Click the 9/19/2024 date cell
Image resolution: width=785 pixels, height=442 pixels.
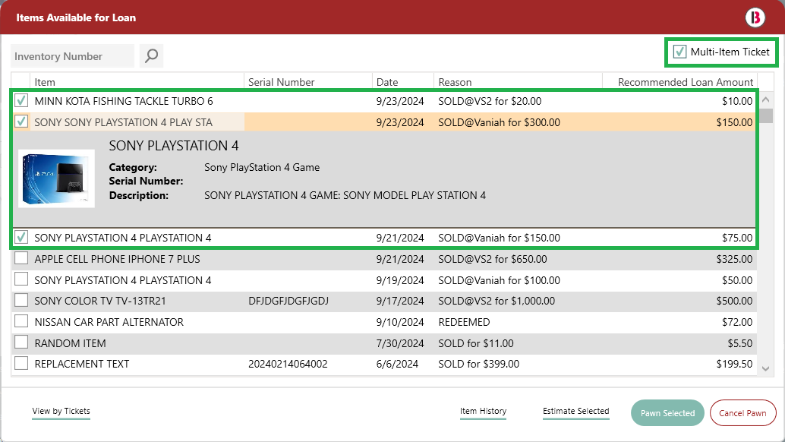click(400, 280)
